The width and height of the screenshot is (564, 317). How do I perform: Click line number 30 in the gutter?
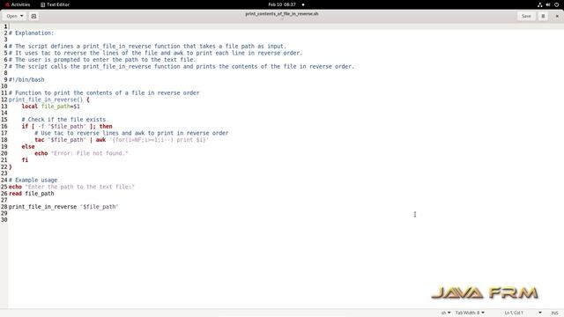pyautogui.click(x=4, y=220)
